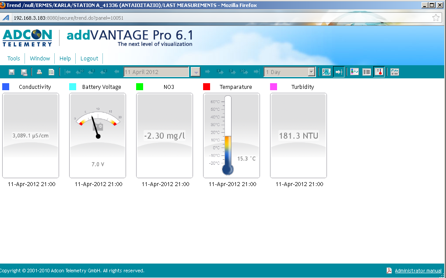Click the Conductivity label
446x278 pixels.
[35, 87]
